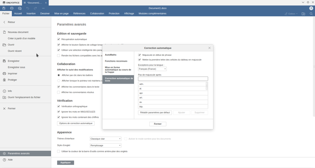Expand the Thème d'interface dropdown
The width and height of the screenshot is (315, 168).
(105, 139)
